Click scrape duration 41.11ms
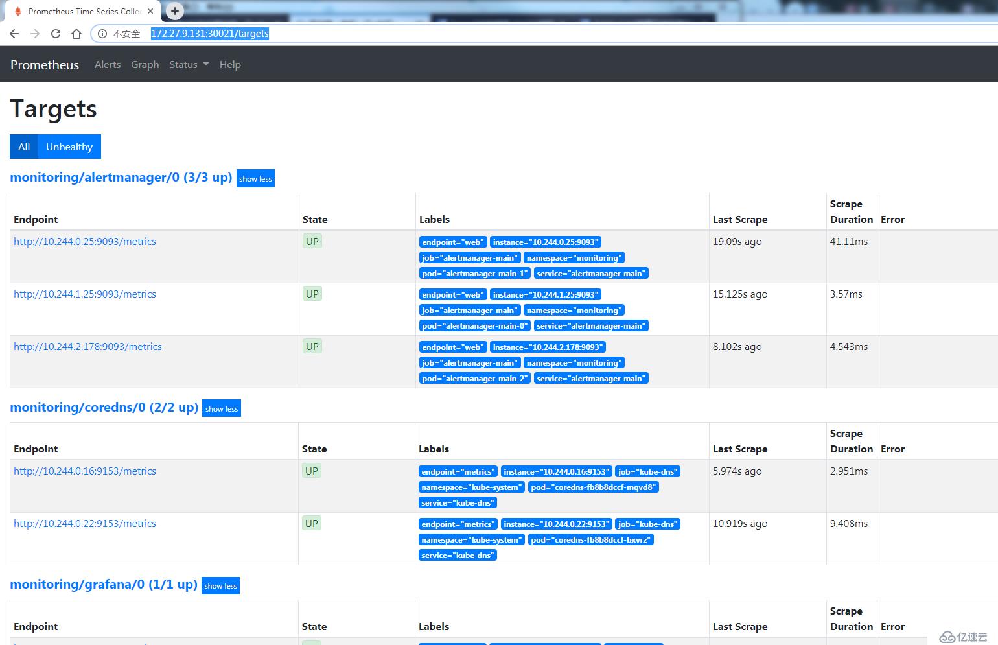The image size is (998, 645). 849,242
